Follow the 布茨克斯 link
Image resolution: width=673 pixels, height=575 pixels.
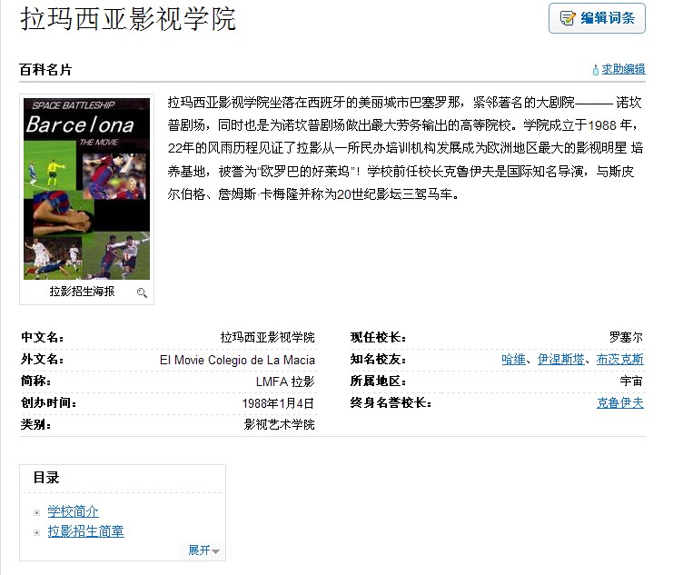[619, 360]
